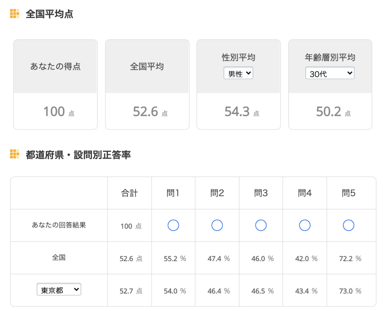Click the 問1 correct-answer circle icon
Image resolution: width=386 pixels, height=311 pixels.
[x=173, y=226]
